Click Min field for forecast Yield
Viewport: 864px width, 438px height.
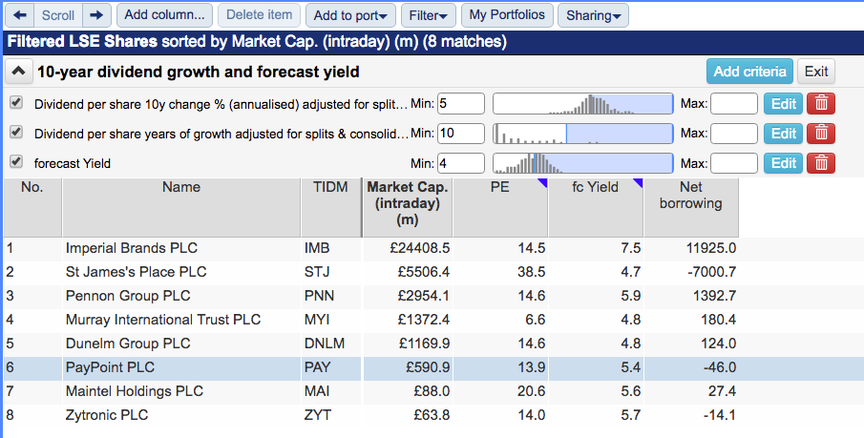[461, 163]
